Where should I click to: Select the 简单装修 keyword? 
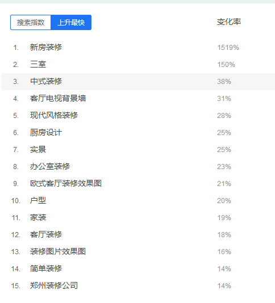(x=46, y=268)
